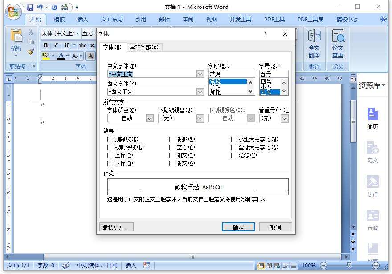Screen dimensions: 392x274
Task: Select 小四 in font size list
Action: (266, 87)
